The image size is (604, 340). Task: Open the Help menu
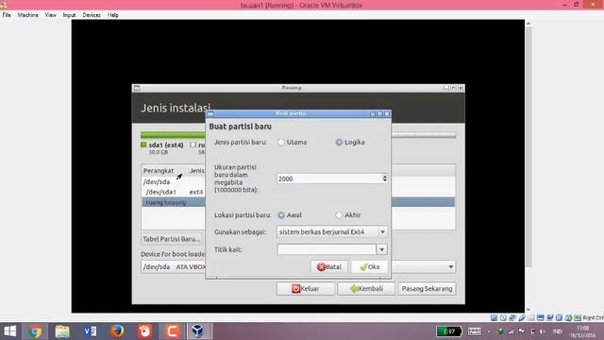coord(113,15)
